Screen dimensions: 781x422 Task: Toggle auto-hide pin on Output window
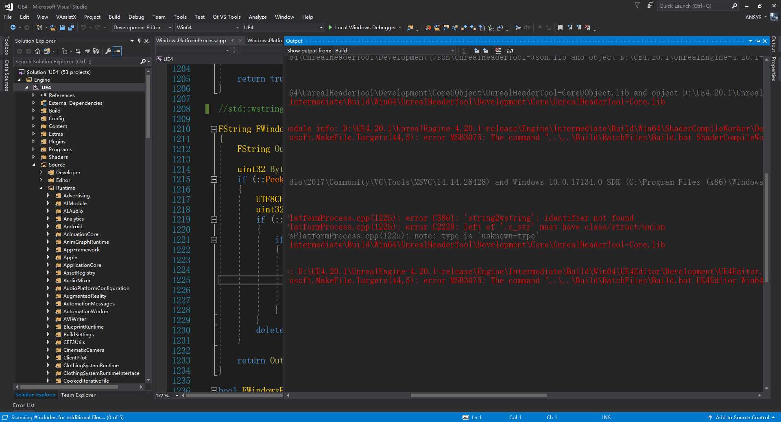[758, 41]
